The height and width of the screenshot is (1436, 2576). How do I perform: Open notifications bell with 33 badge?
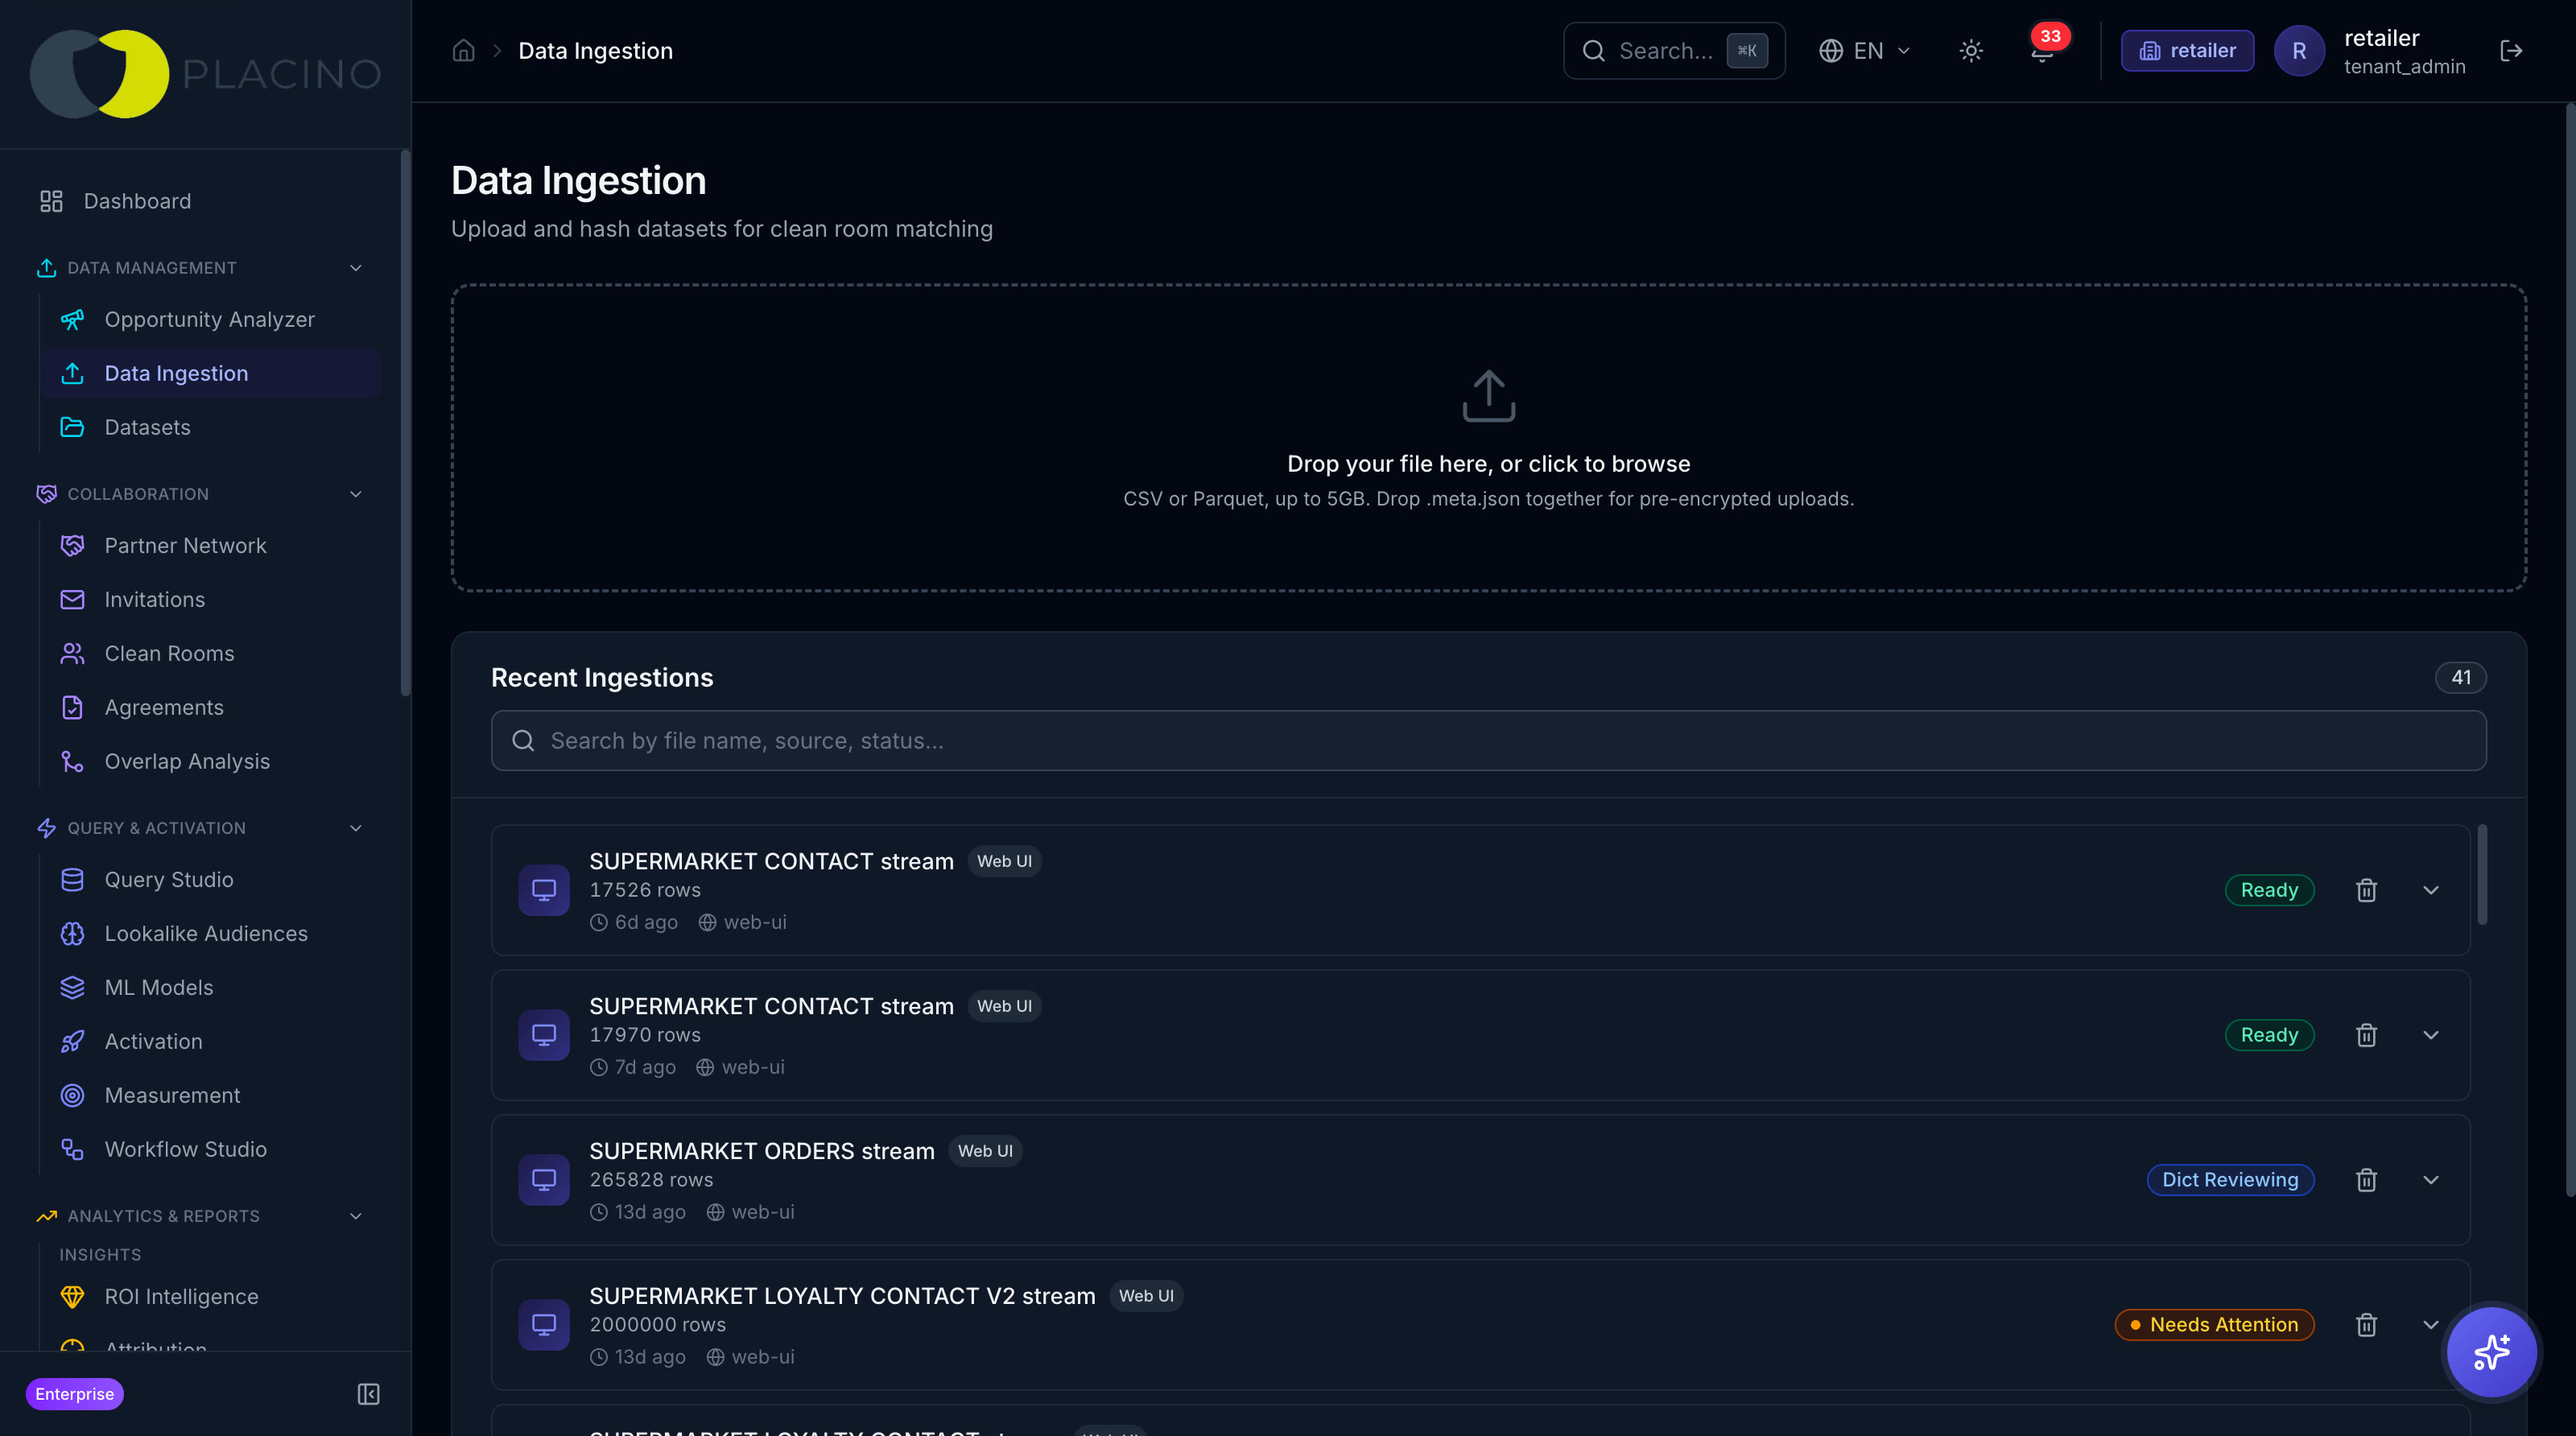(x=2042, y=50)
